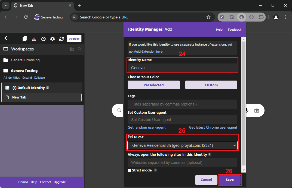Click the Google Lens camera icon
Viewport: 292px width, 188px height.
point(257,111)
